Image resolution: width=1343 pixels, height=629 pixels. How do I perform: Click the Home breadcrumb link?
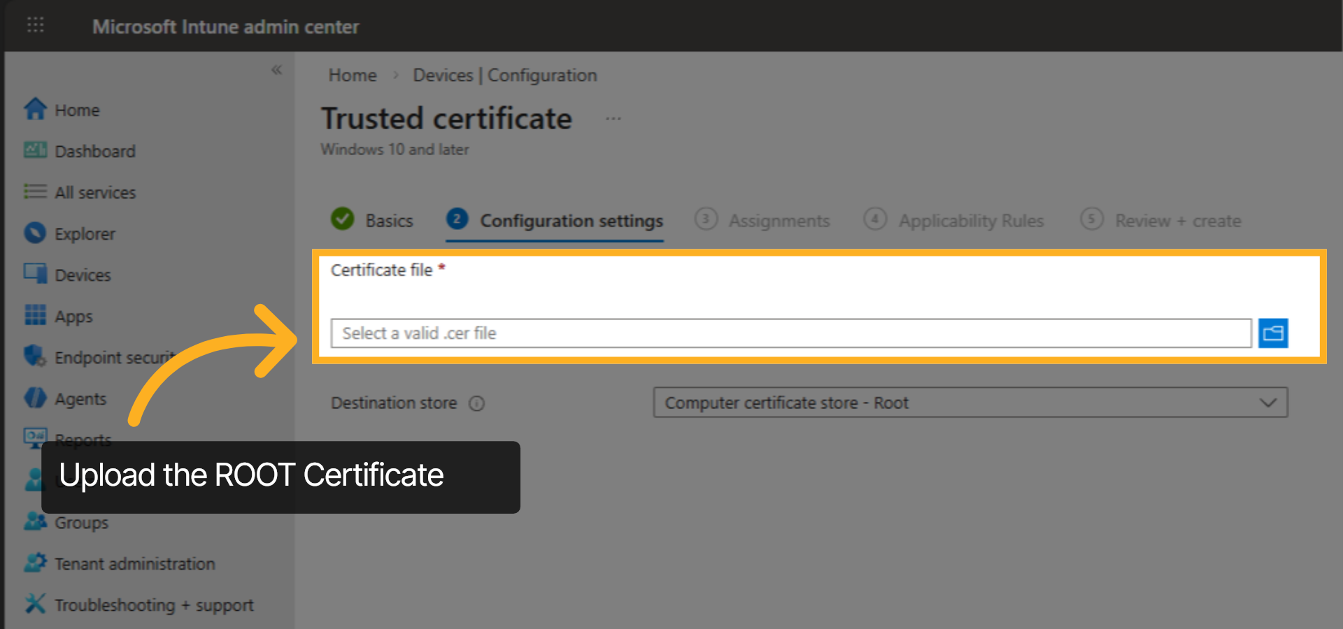coord(352,75)
